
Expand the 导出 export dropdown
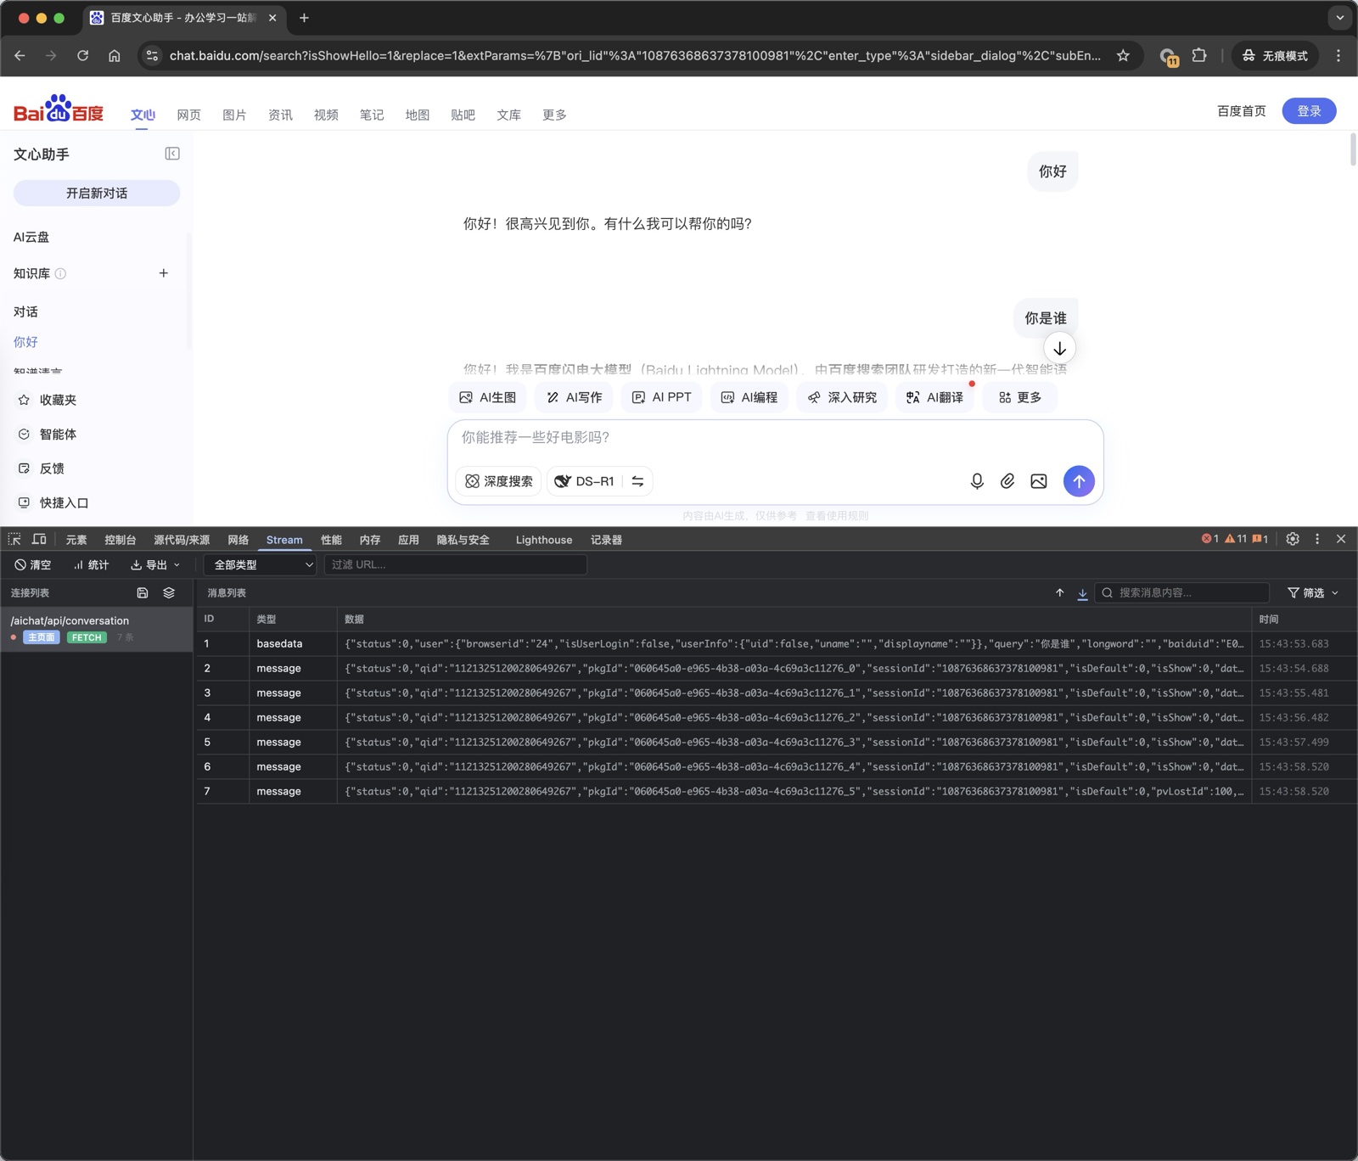tap(155, 565)
